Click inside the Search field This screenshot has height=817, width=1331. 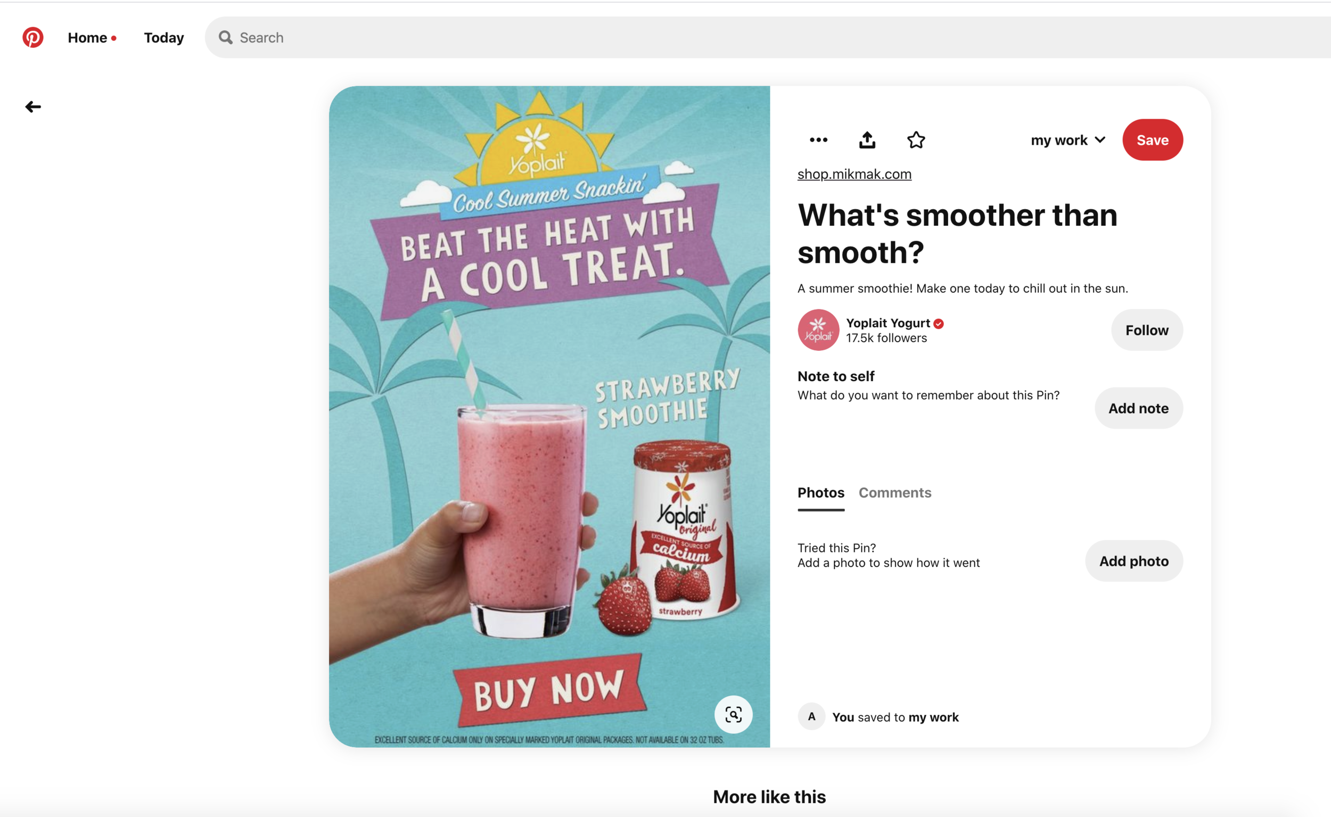tap(767, 37)
